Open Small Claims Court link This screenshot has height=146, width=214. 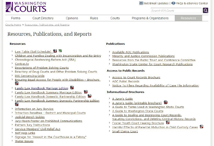pos(125,131)
